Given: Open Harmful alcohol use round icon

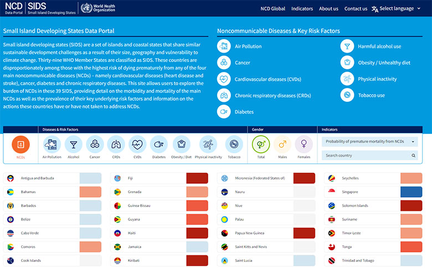Looking at the screenshot, I should click(347, 47).
